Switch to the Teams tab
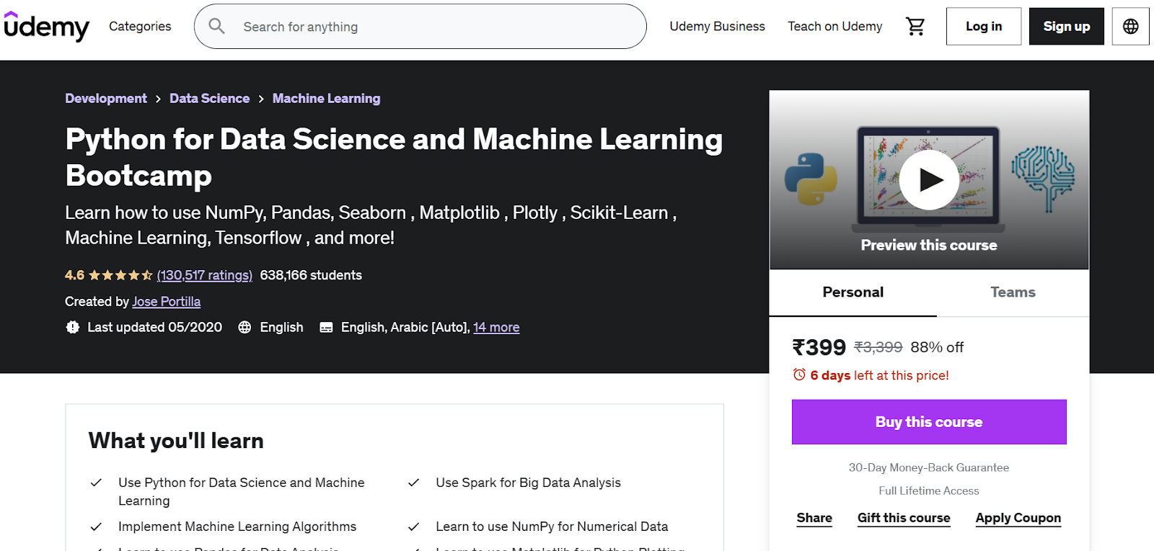1154x551 pixels. tap(1013, 292)
